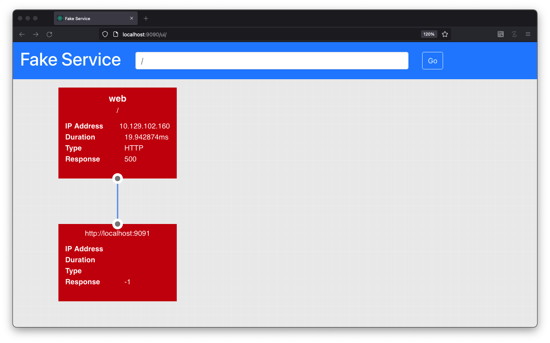This screenshot has height=343, width=550.
Task: Click the browser forward arrow
Action: pos(36,34)
